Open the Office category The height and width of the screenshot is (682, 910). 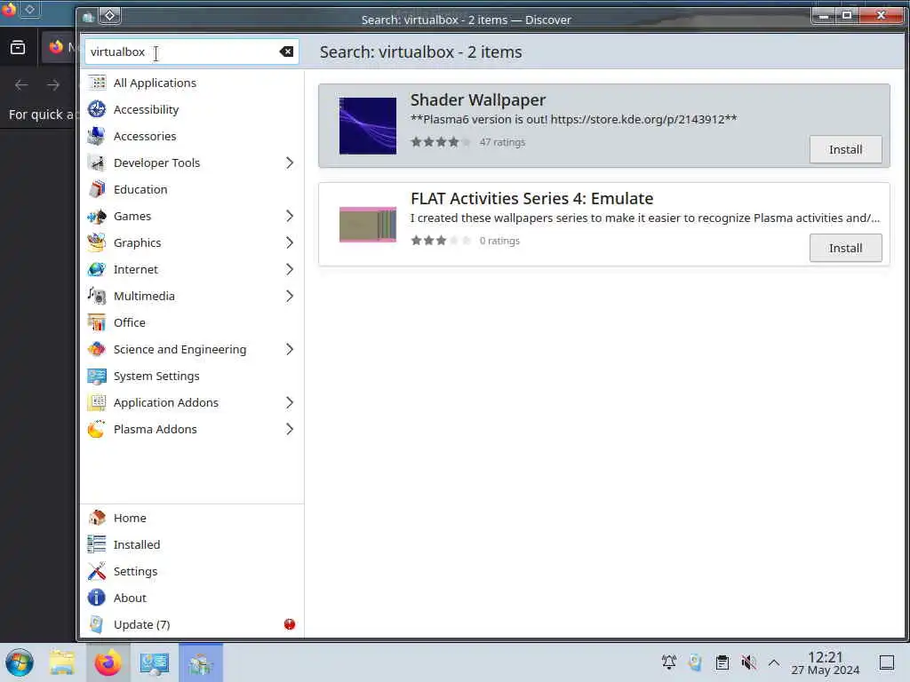(x=192, y=323)
